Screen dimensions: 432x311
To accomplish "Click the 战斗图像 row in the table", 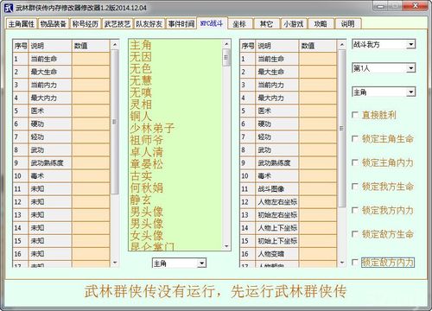I will pos(288,189).
